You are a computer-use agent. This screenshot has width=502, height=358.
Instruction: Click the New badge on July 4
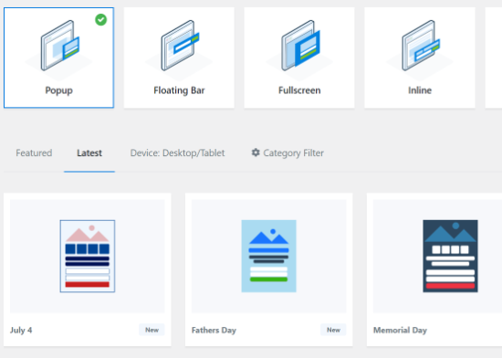pyautogui.click(x=152, y=330)
